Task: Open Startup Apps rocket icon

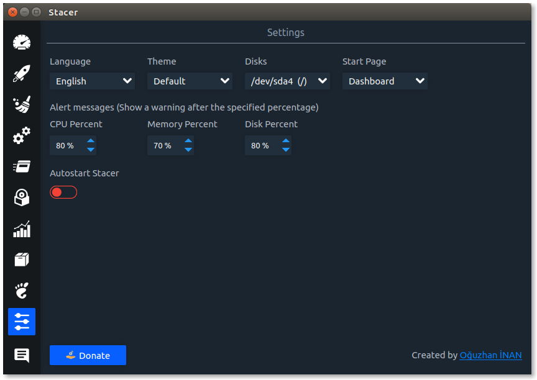Action: [x=22, y=73]
